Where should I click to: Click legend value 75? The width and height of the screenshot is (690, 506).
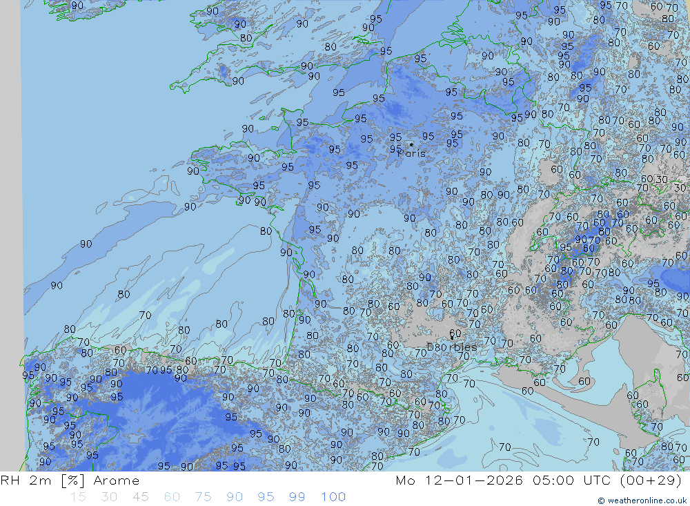tap(203, 497)
